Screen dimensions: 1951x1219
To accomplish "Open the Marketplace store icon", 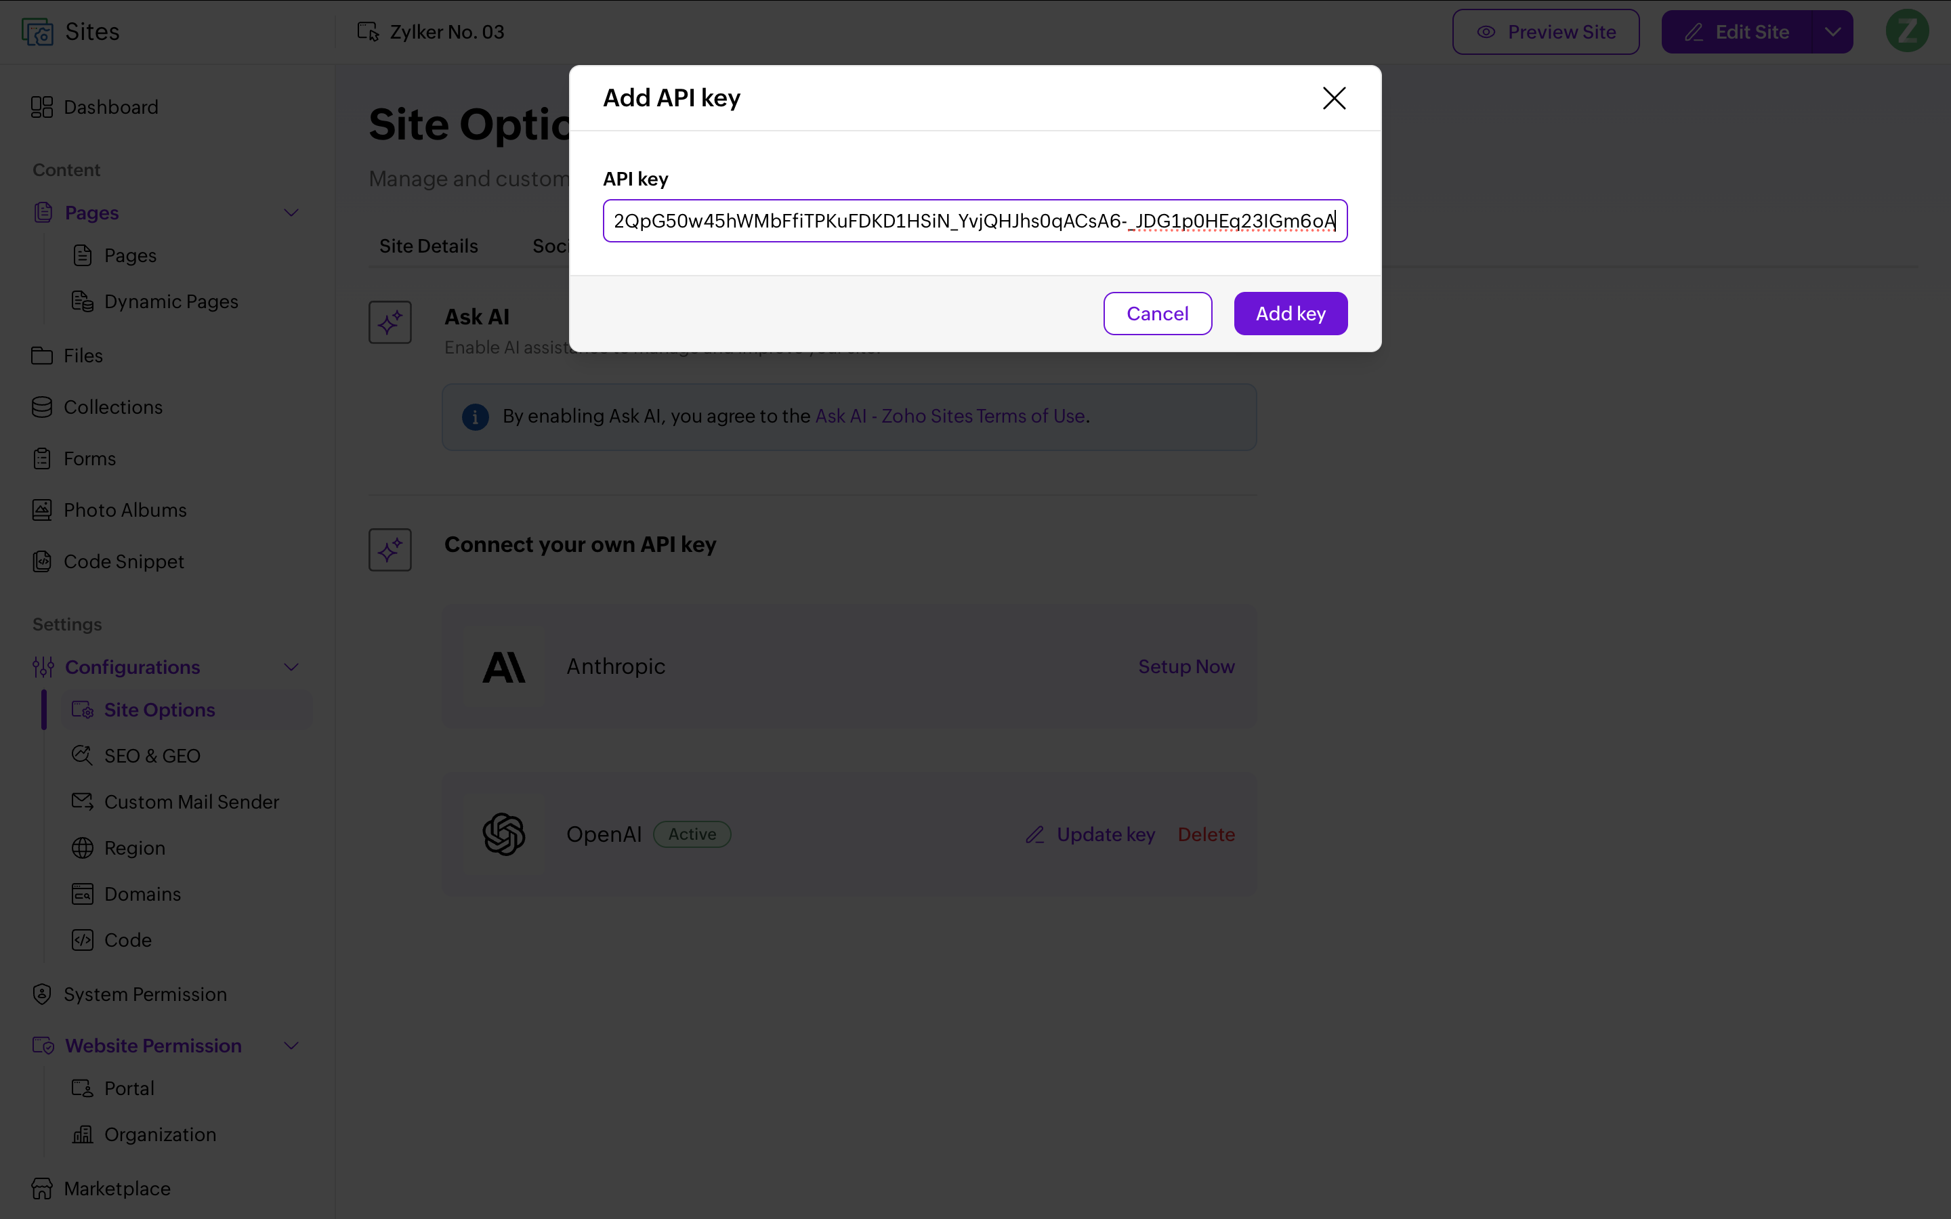I will [x=42, y=1189].
